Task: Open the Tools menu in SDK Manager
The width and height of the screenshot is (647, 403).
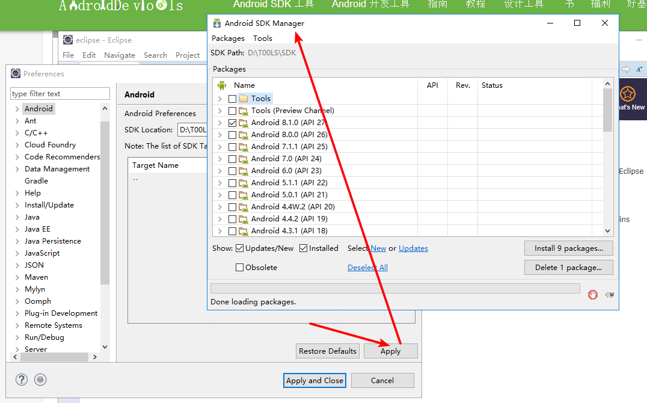Action: (x=263, y=38)
